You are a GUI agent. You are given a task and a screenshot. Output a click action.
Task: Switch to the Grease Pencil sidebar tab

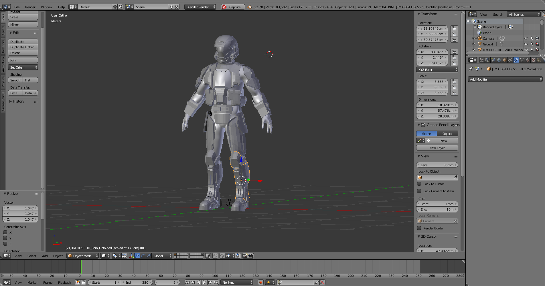click(x=3, y=101)
